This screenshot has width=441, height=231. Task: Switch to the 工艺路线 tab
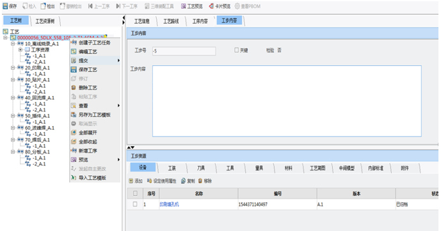click(x=171, y=21)
